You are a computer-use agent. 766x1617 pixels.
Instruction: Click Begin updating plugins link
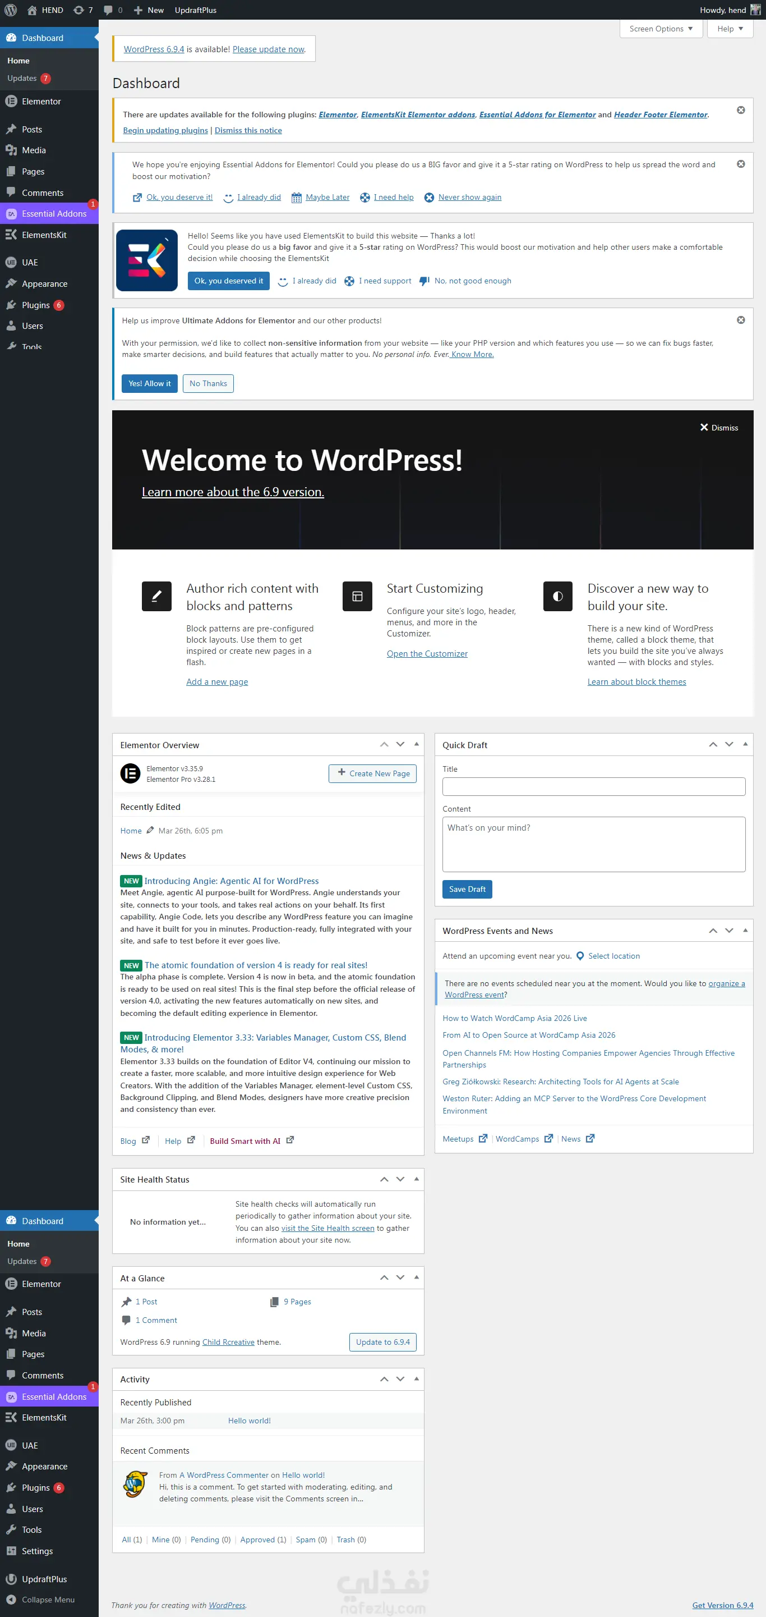point(165,131)
